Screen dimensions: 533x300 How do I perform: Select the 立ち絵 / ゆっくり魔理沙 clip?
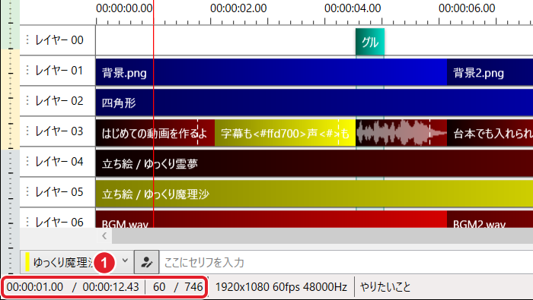click(314, 194)
